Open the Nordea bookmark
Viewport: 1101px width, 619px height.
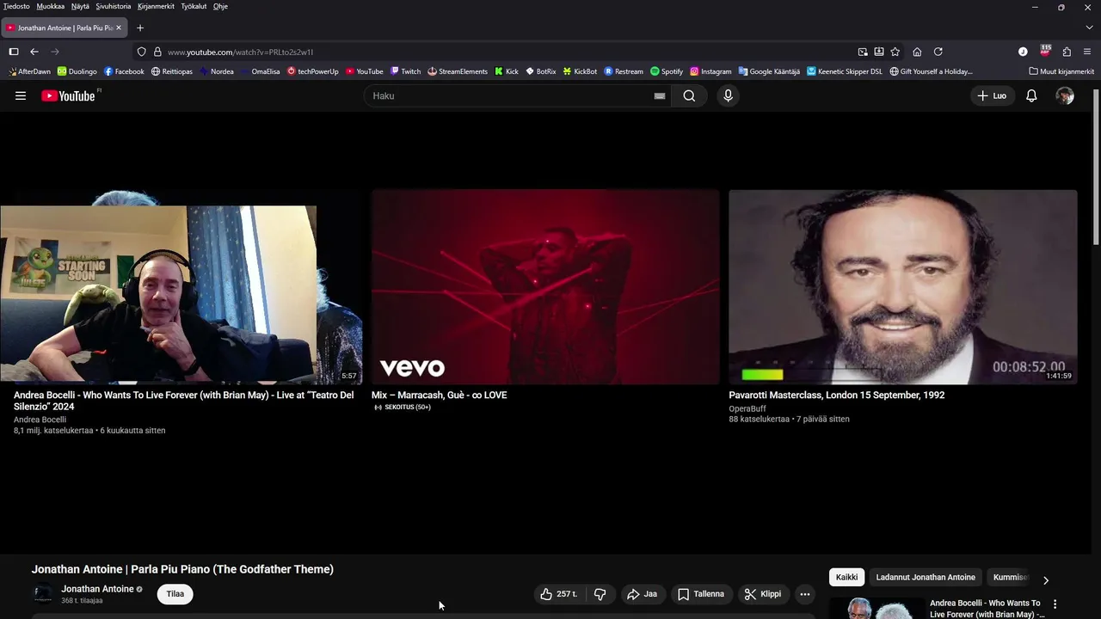coord(217,71)
